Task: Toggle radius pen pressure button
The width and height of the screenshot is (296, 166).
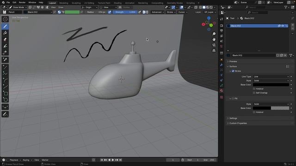Action: coord(110,12)
